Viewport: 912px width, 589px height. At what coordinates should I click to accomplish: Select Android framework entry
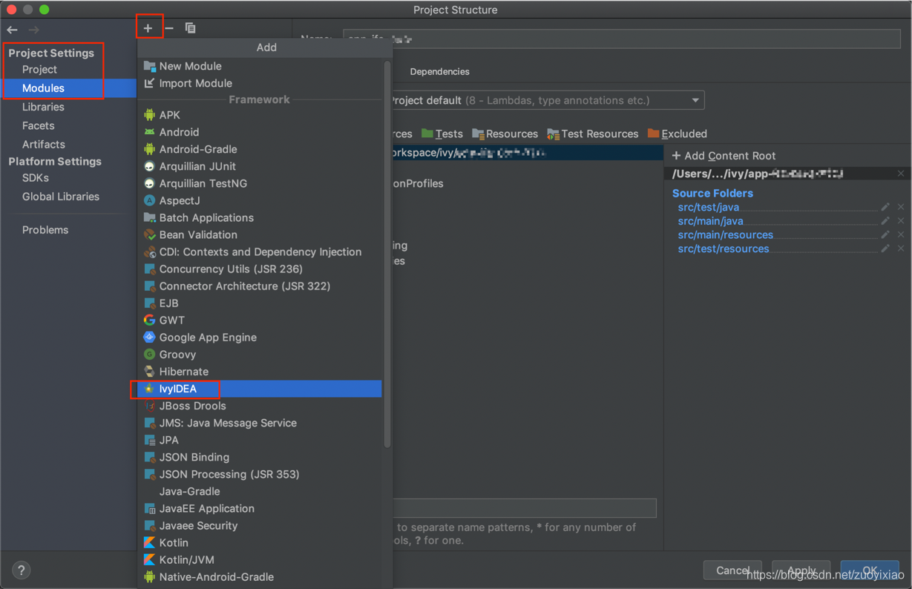260,132
